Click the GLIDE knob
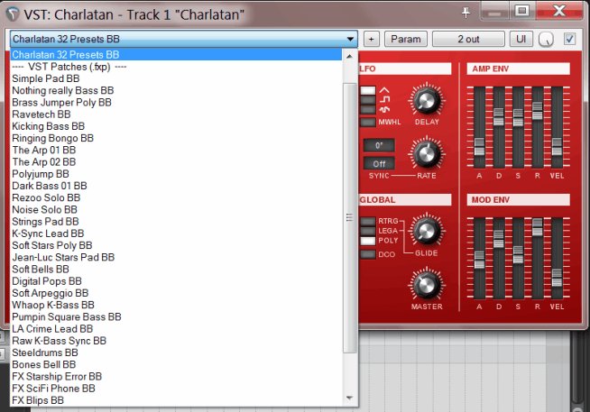The width and height of the screenshot is (590, 412). 427,231
